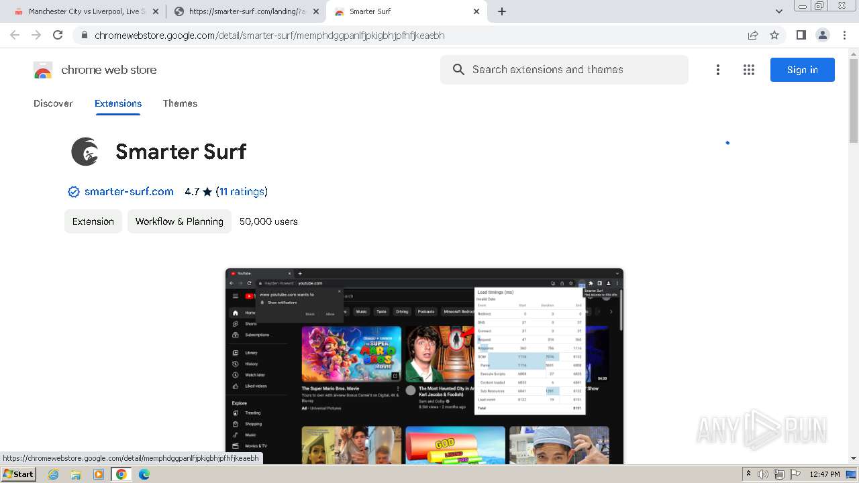859x483 pixels.
Task: Open the 11 ratings link
Action: pos(242,192)
